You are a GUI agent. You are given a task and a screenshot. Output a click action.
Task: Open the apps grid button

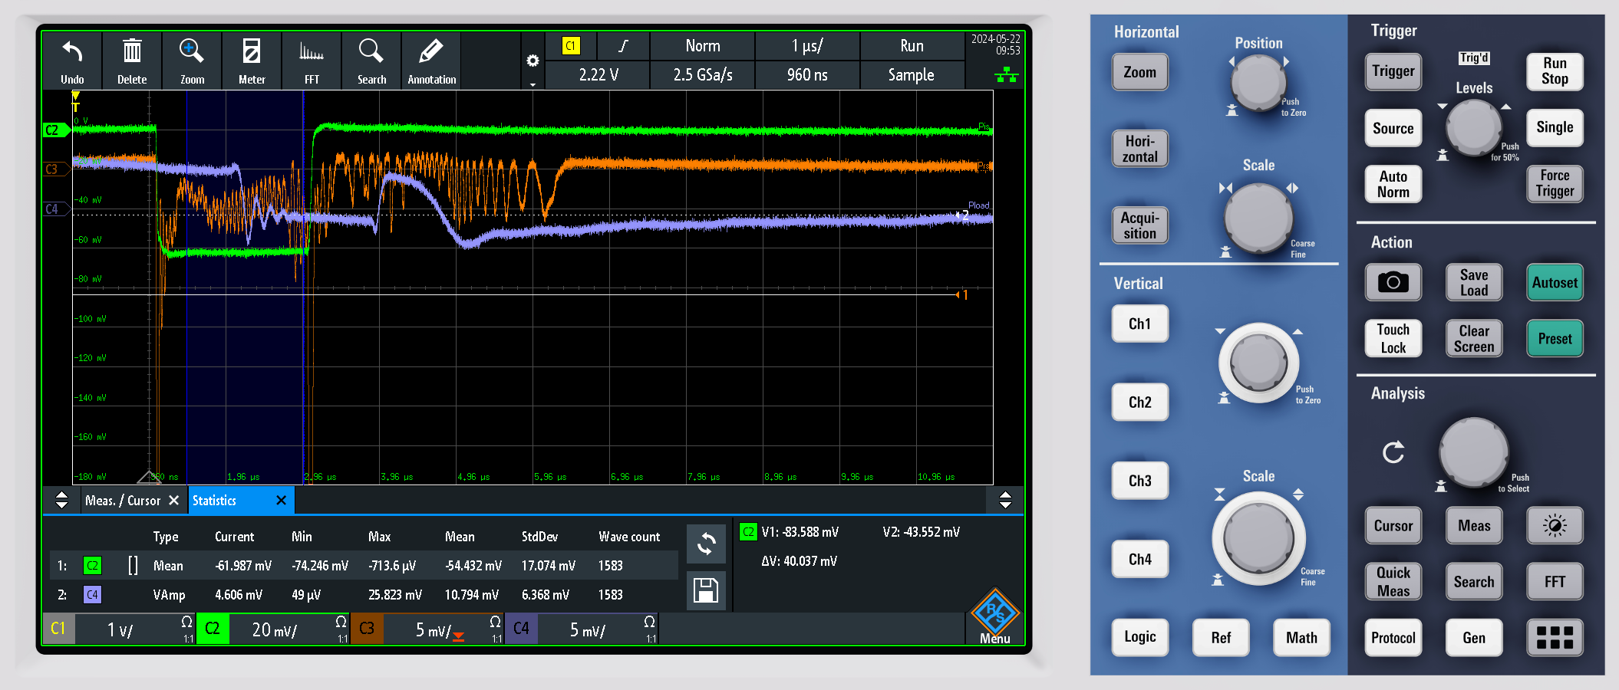(x=1555, y=637)
